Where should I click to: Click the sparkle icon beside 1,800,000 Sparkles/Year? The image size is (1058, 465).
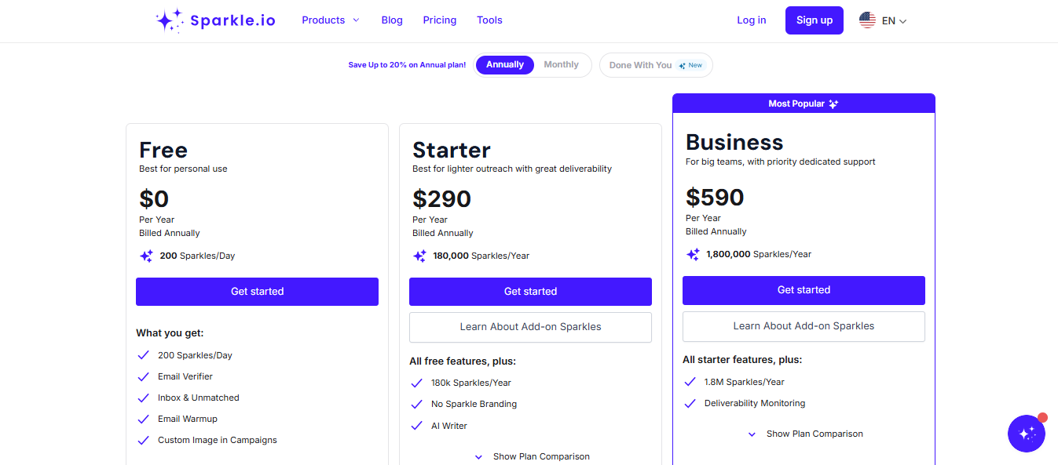click(692, 253)
